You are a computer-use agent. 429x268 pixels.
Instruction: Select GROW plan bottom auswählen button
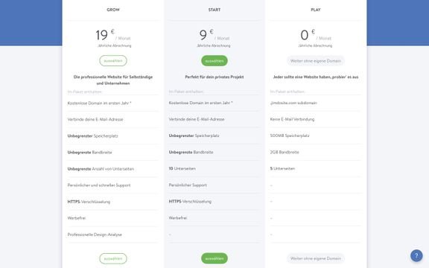[113, 258]
